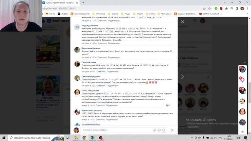The height and width of the screenshot is (141, 251).
Task: Click the comment field 'Написать комментарий'
Action: 117,130
